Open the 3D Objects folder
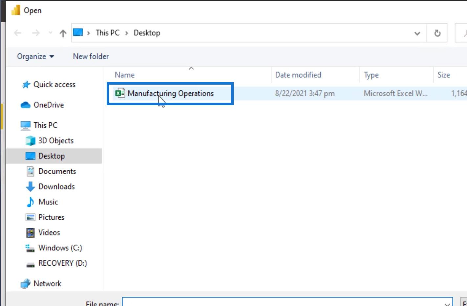467x306 pixels. click(56, 141)
